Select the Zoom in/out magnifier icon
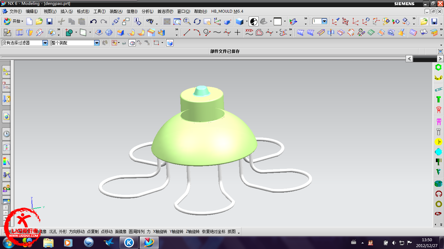The width and height of the screenshot is (444, 249). pos(187,21)
